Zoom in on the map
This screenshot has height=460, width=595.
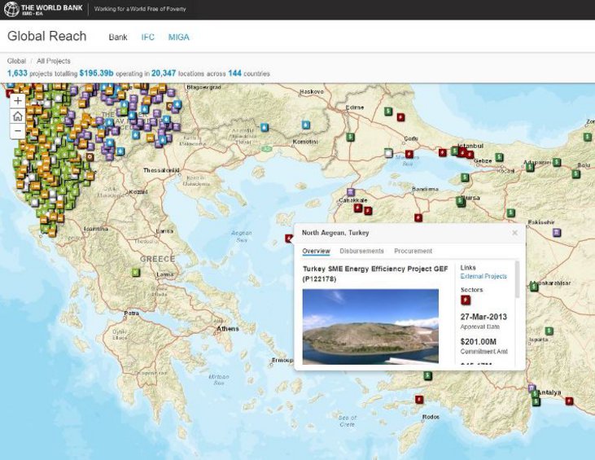click(x=18, y=101)
